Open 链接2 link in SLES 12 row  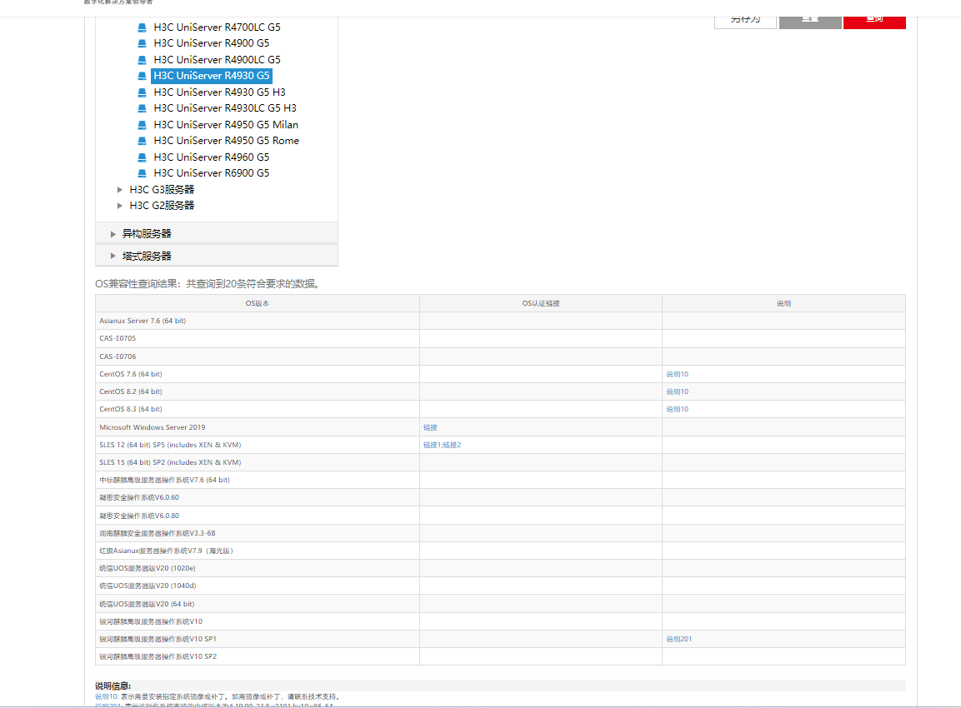click(452, 446)
